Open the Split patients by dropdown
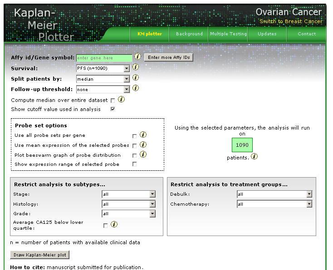Screen dimensions: 333x270 [103, 79]
